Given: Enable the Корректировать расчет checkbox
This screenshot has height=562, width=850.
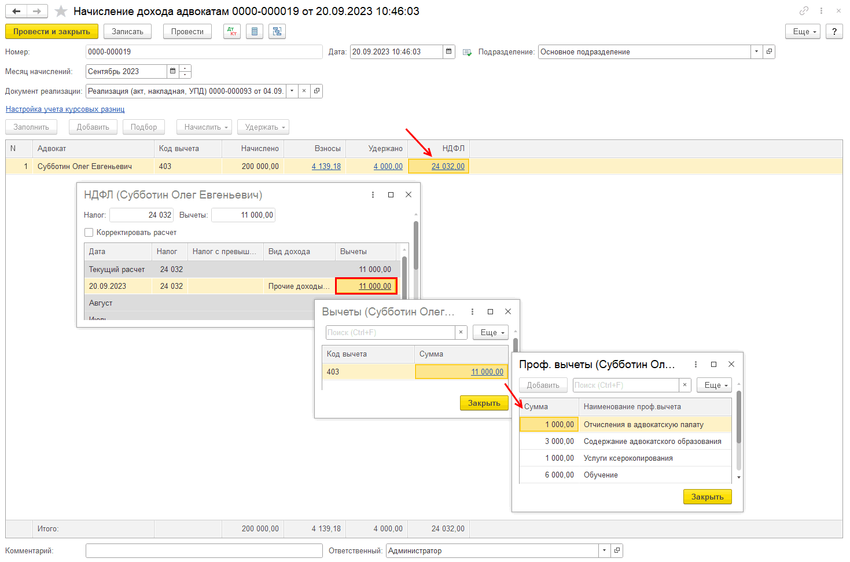Looking at the screenshot, I should pos(89,233).
